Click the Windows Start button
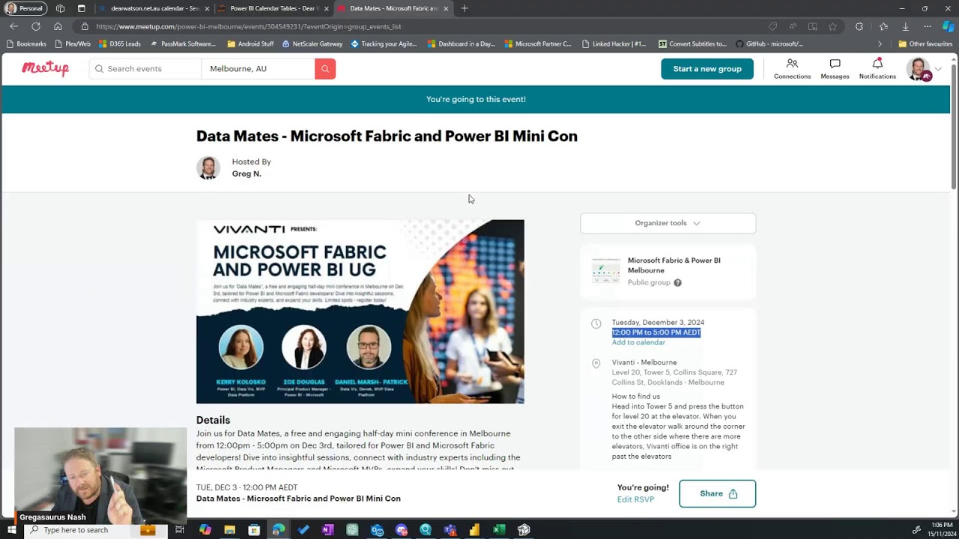The image size is (959, 539). coord(11,530)
